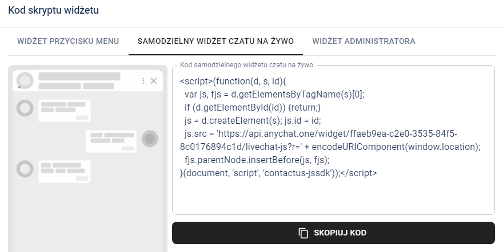Click the outgoing message avatar on right

click(x=150, y=139)
